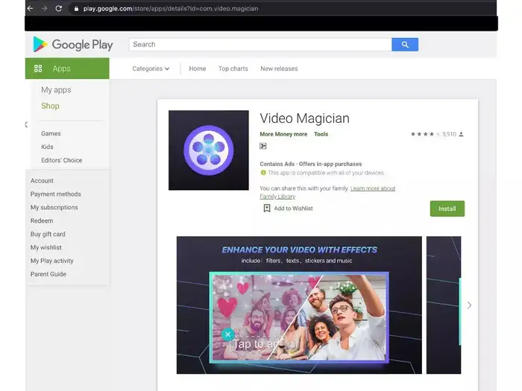Click the Google Play logo
The width and height of the screenshot is (522, 391).
[x=73, y=45]
